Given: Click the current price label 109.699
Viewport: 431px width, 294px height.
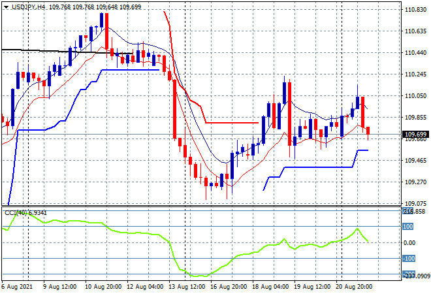Looking at the screenshot, I should tap(415, 135).
